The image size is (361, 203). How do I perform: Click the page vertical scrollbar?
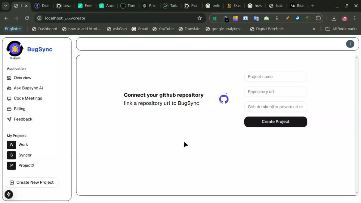point(357,125)
